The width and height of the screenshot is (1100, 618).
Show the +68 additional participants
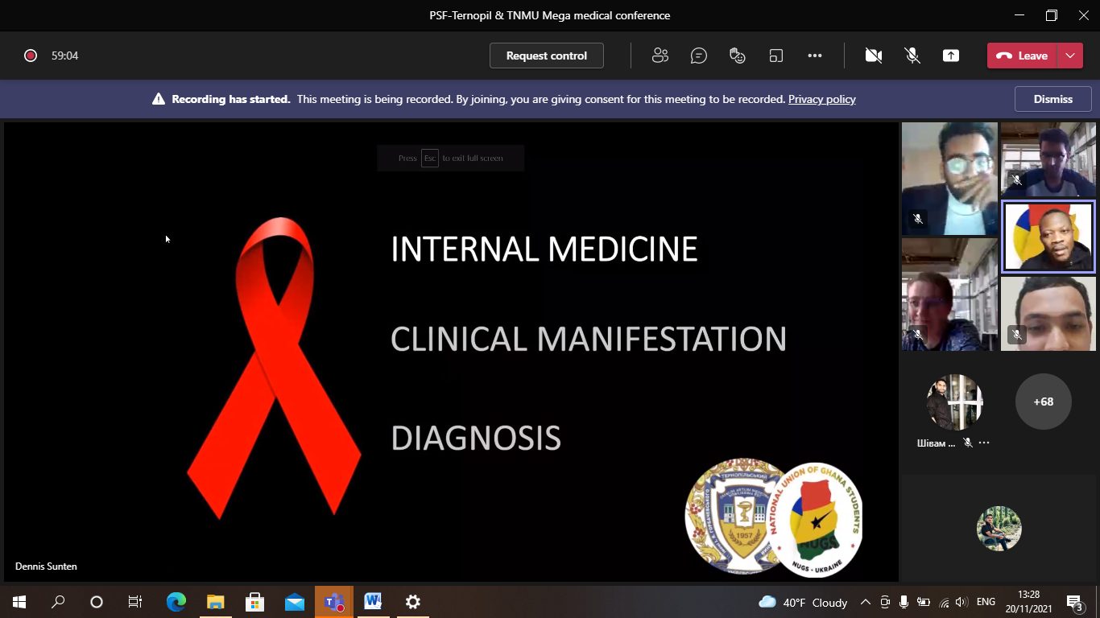1043,402
